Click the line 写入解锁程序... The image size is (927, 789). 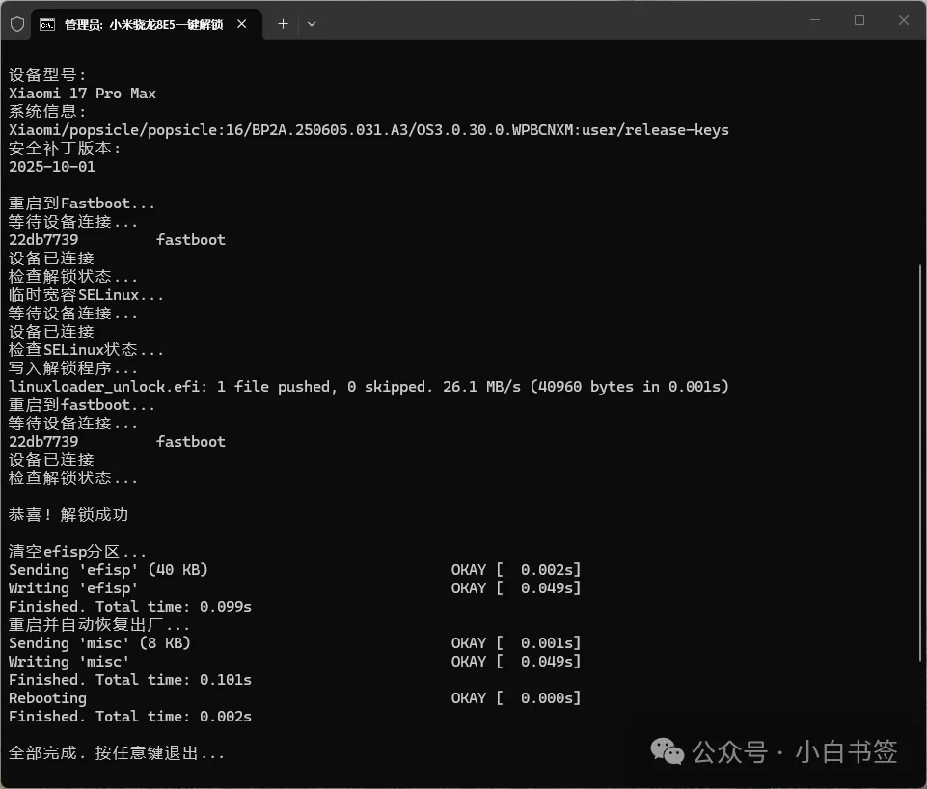[x=73, y=368]
